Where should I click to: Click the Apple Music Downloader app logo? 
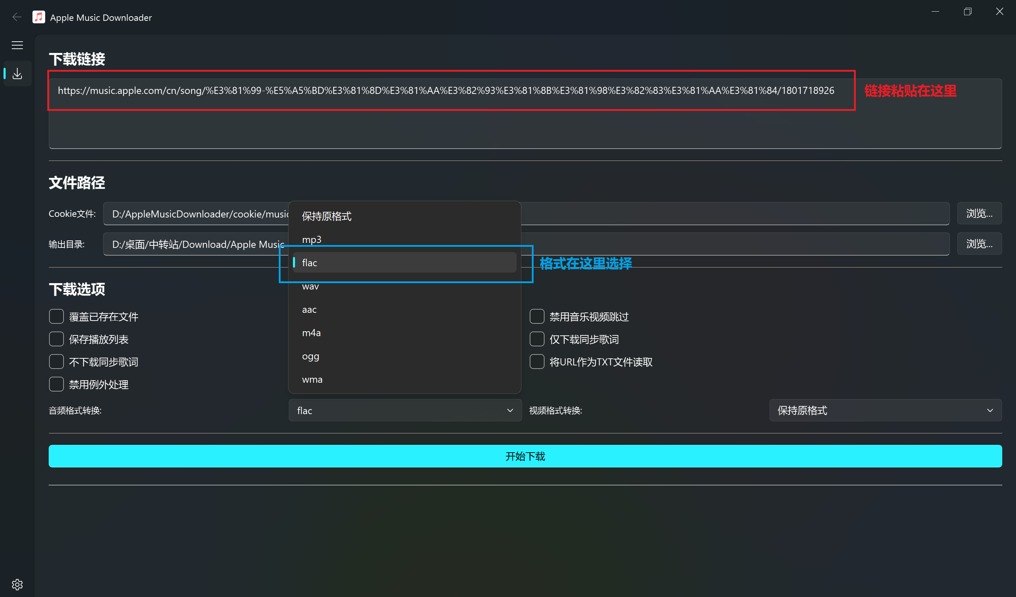(x=39, y=17)
